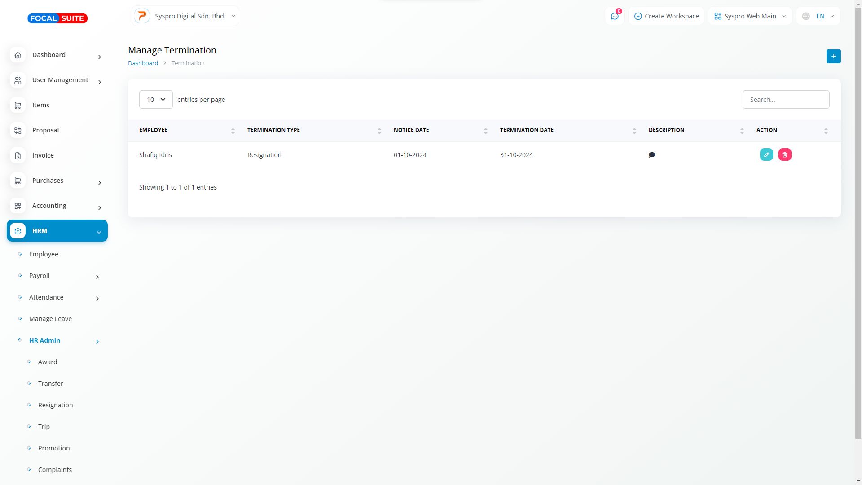The width and height of the screenshot is (862, 485).
Task: Open the description comment bubble icon
Action: (652, 155)
